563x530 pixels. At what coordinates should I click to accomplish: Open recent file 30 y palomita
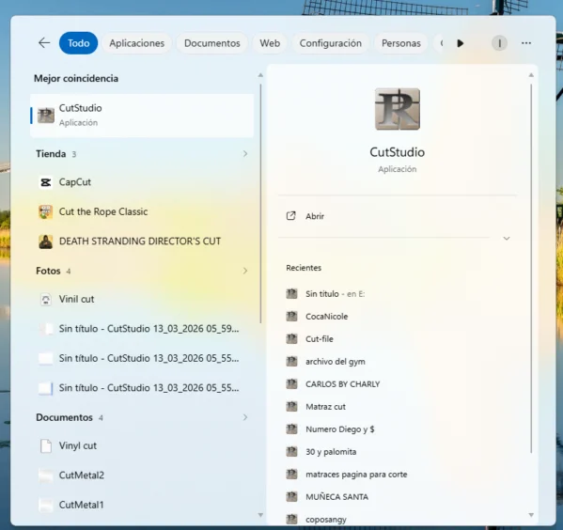[398, 452]
